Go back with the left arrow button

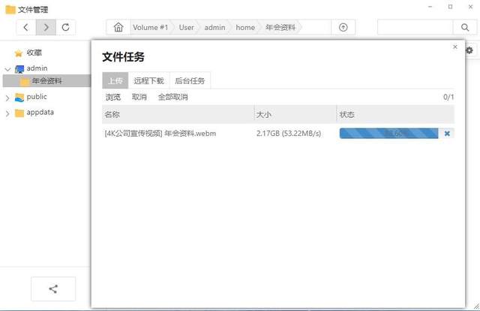point(26,27)
